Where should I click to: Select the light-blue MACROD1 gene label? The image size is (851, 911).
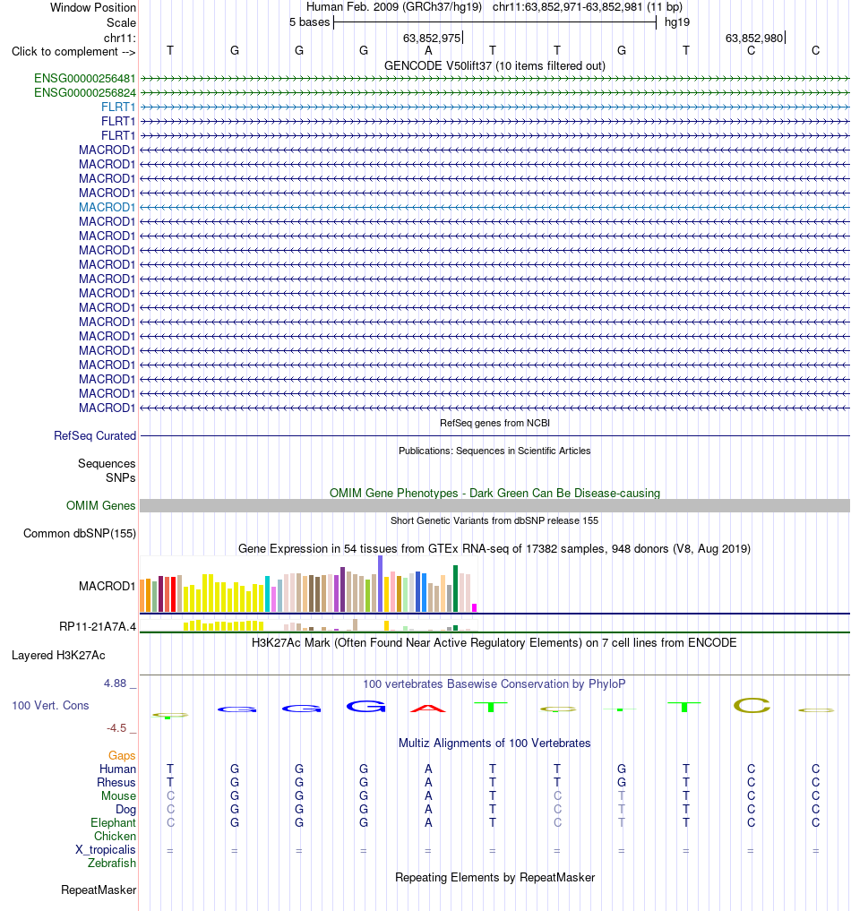(x=107, y=208)
